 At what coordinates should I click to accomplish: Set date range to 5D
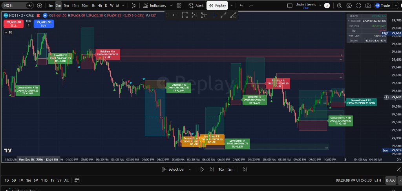click(x=14, y=180)
